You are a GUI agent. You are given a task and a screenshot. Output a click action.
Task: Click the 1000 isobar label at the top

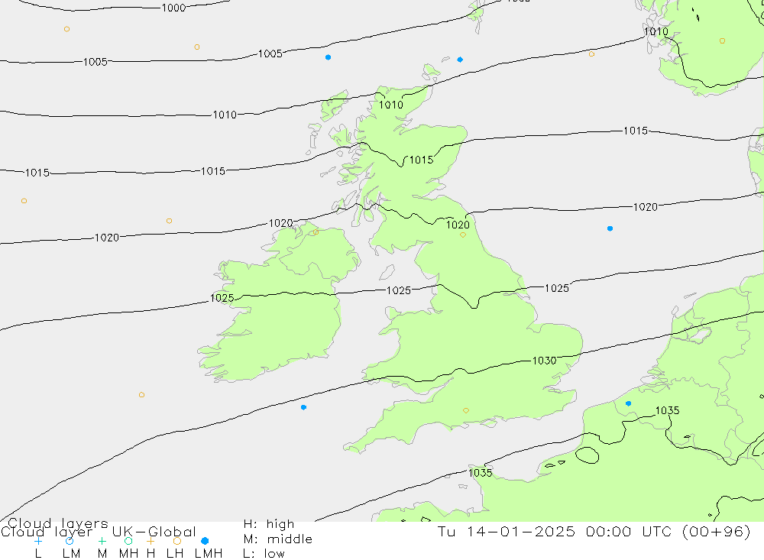(x=173, y=8)
